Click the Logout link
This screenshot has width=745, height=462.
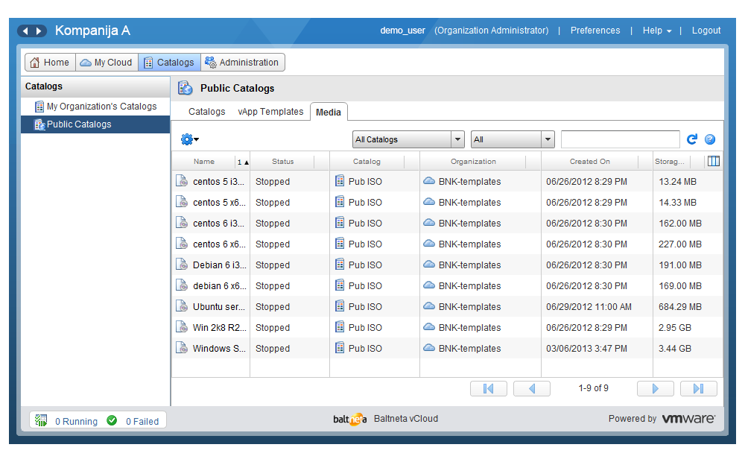tap(706, 31)
